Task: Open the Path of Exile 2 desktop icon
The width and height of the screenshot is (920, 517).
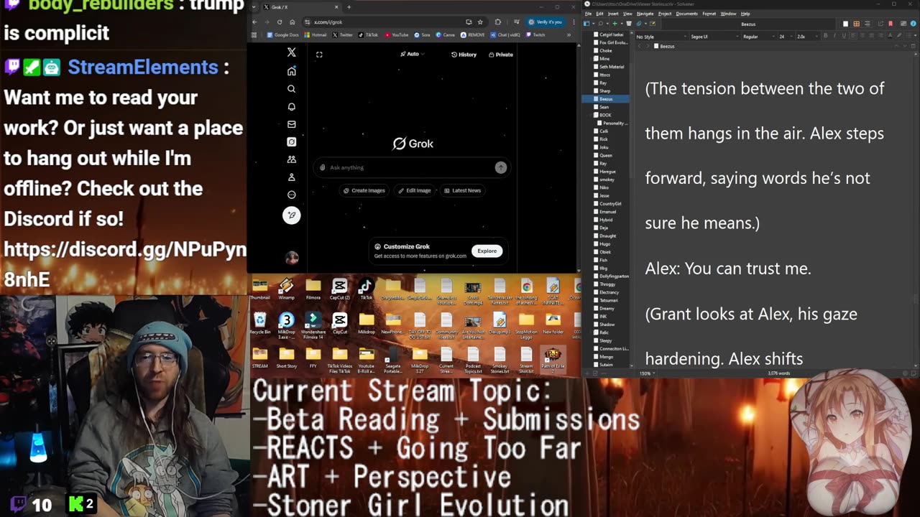Action: point(553,358)
